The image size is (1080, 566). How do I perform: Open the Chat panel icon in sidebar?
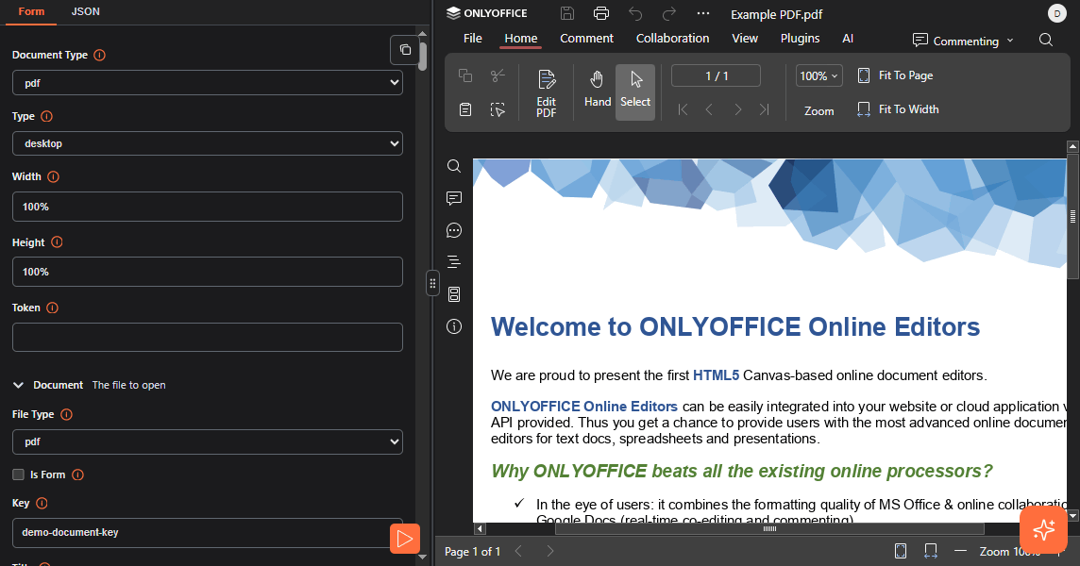[x=454, y=230]
